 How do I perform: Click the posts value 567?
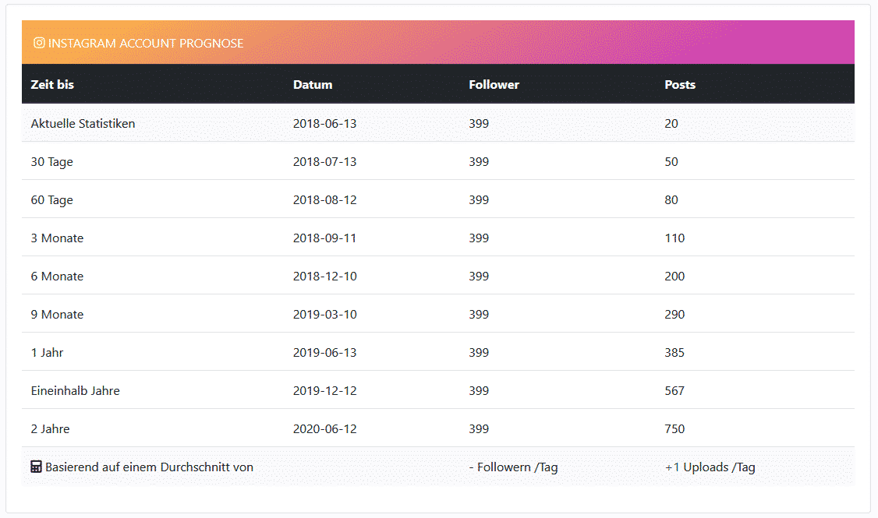tap(674, 390)
